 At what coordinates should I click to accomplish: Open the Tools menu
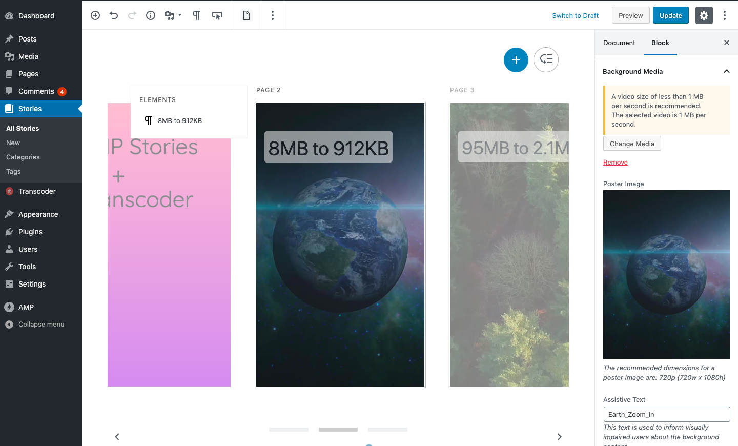pyautogui.click(x=41, y=267)
